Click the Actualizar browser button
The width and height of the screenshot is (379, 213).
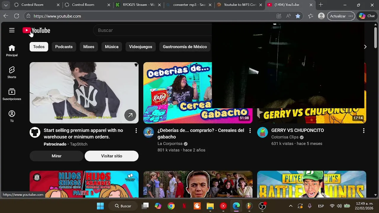[338, 16]
